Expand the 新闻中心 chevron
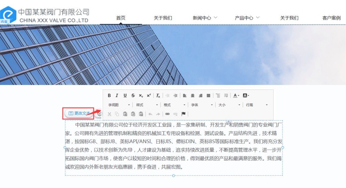 [x=215, y=18]
